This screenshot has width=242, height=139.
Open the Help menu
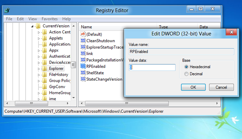tap(66, 19)
